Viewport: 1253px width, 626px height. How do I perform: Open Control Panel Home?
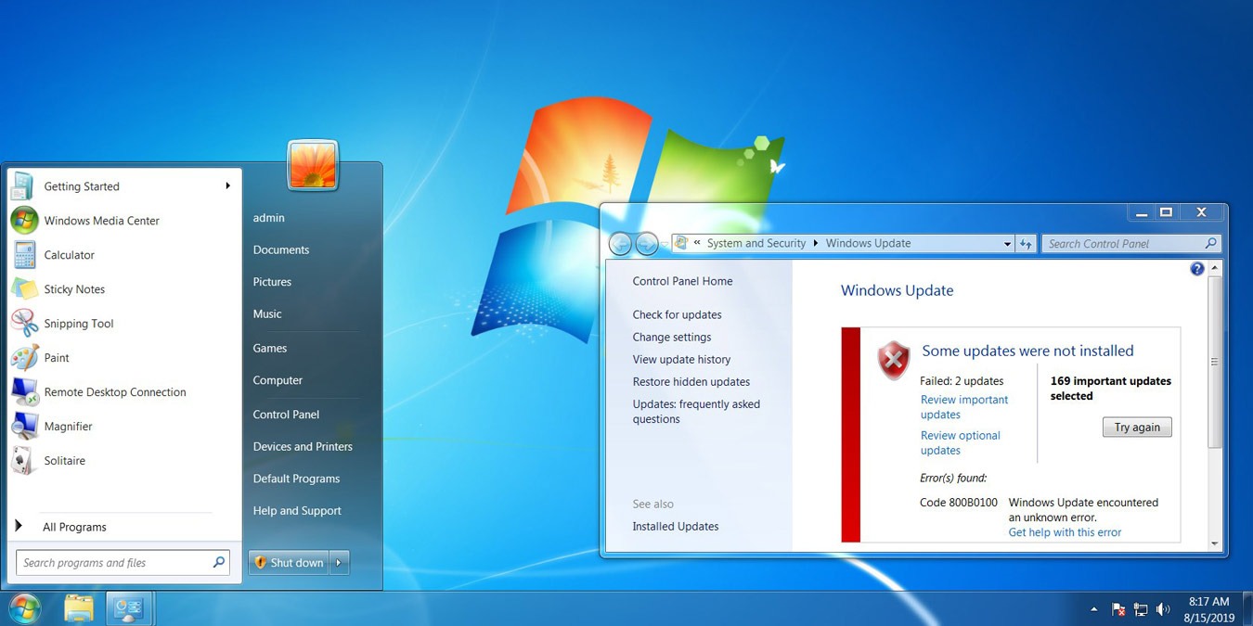[x=682, y=280]
